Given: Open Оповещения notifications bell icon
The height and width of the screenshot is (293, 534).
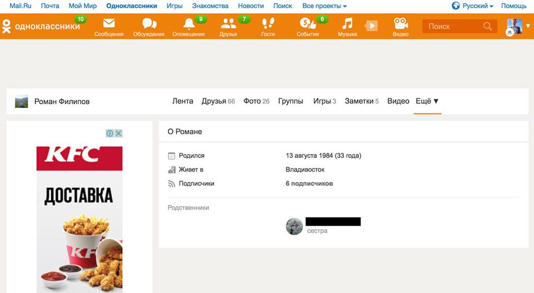Looking at the screenshot, I should (x=189, y=24).
